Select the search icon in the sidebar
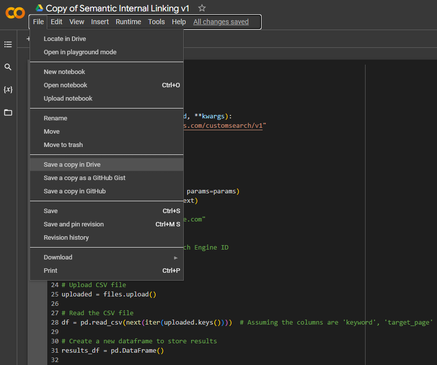This screenshot has width=437, height=365. tap(8, 67)
